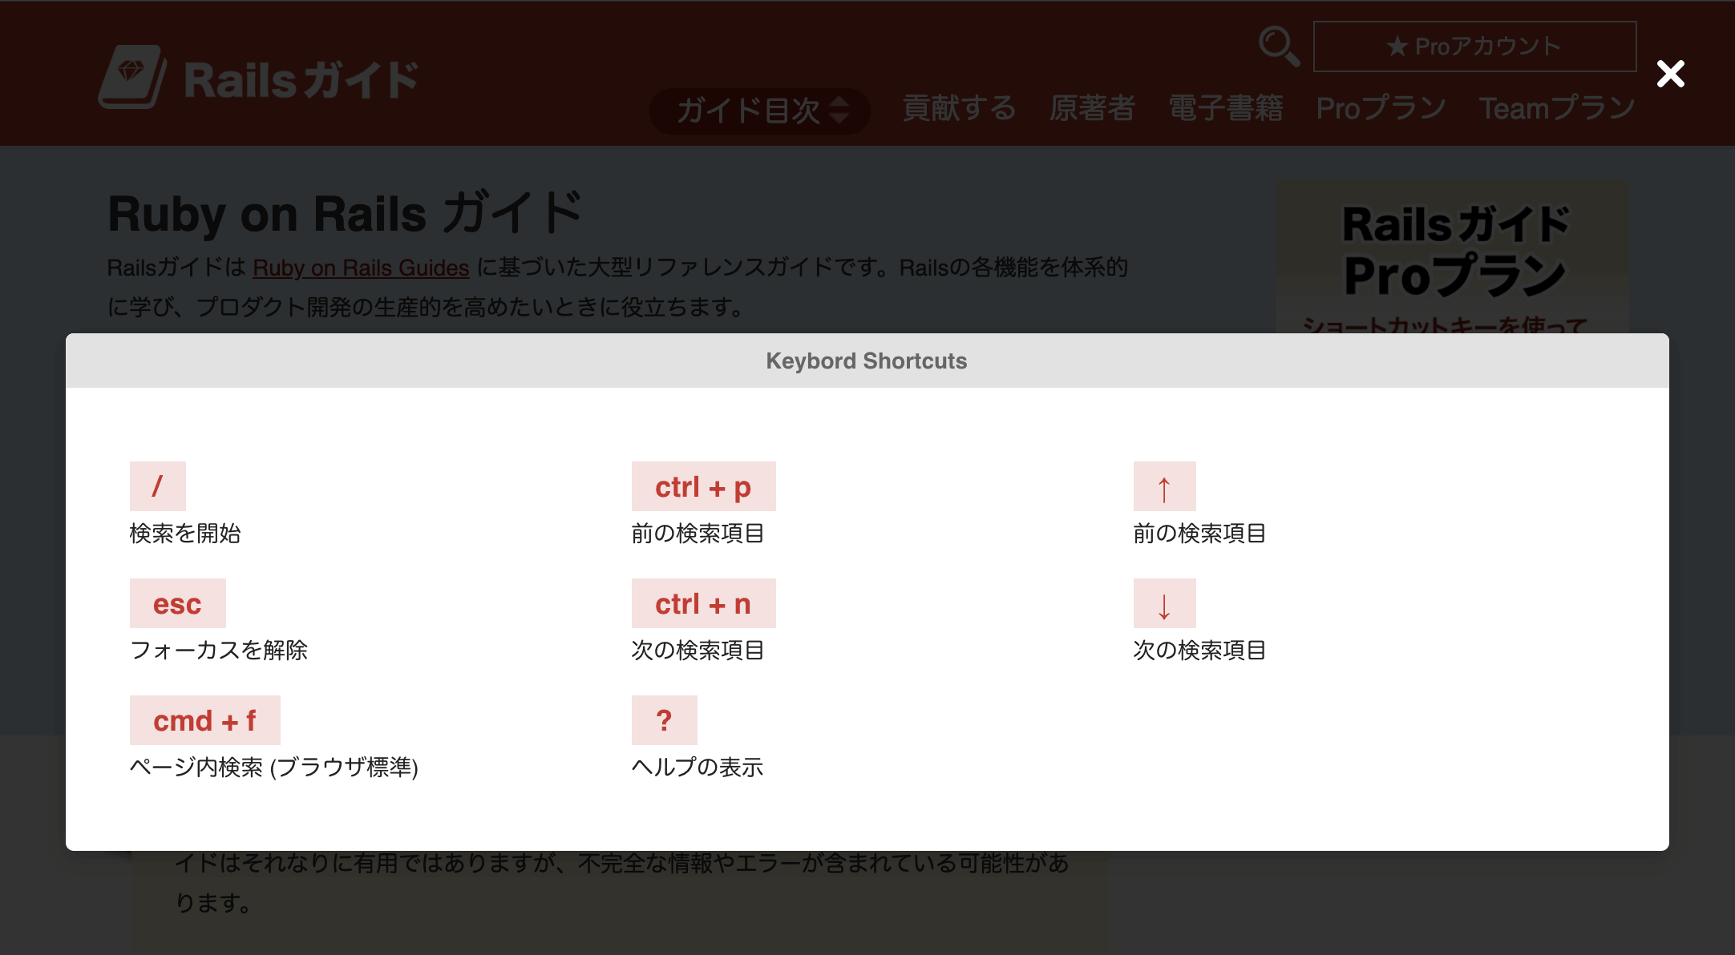Open the 電子書籍 menu item
Screen dimensions: 1735x955
tap(1226, 108)
